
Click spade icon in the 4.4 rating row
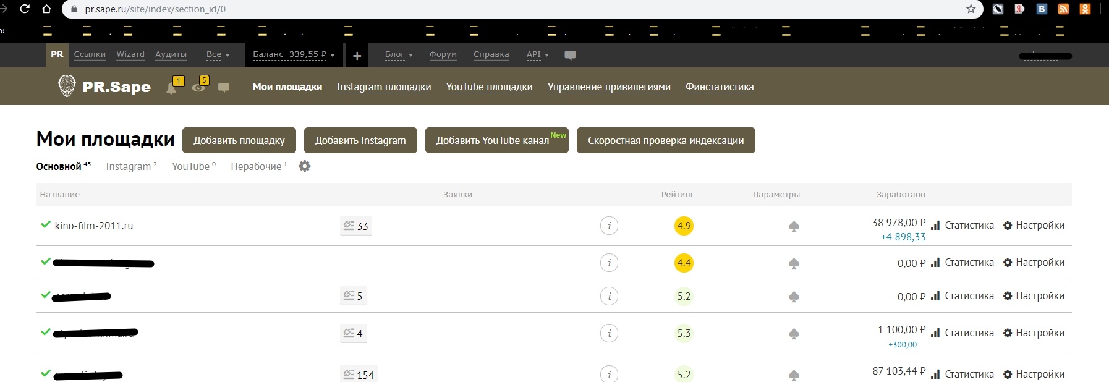point(794,263)
